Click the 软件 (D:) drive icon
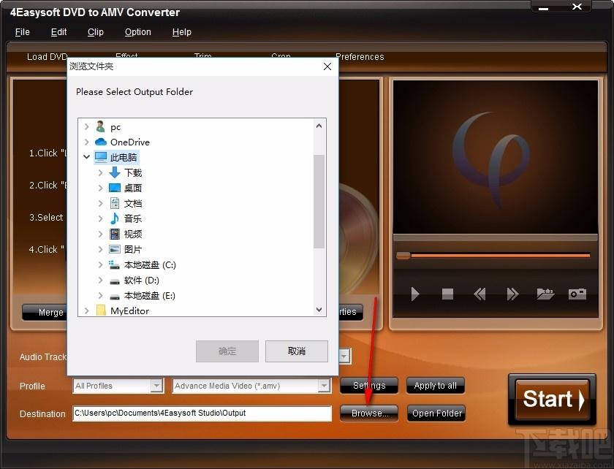Viewport: 614px width, 469px height. [x=115, y=281]
